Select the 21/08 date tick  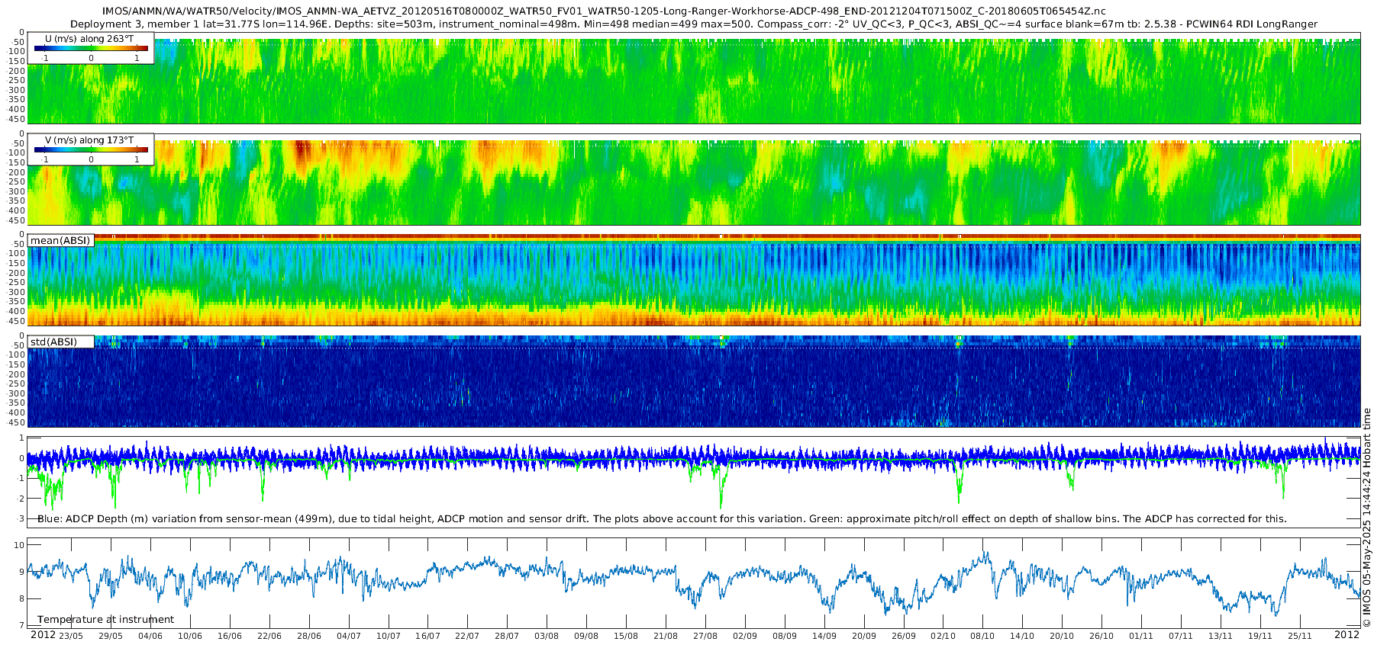pos(666,636)
